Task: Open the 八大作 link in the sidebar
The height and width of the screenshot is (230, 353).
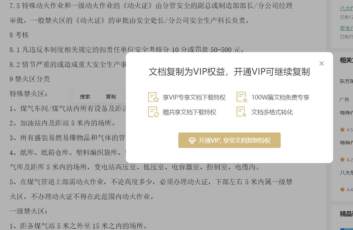Action: [346, 8]
